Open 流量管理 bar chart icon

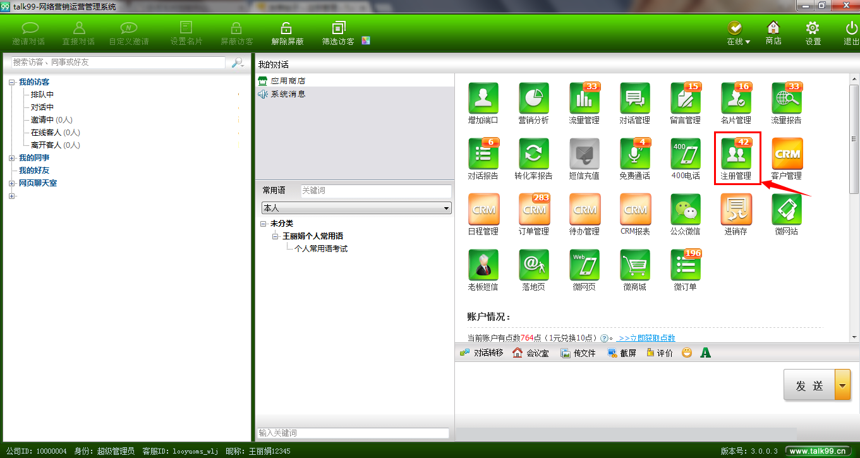pyautogui.click(x=584, y=99)
